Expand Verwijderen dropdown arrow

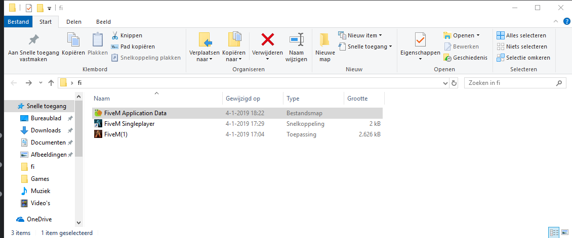(268, 59)
